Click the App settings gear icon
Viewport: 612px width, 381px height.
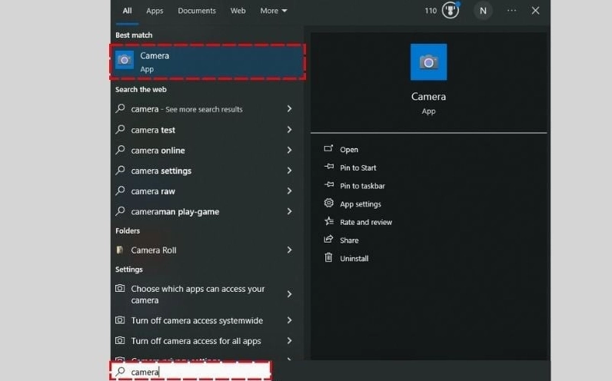point(329,204)
